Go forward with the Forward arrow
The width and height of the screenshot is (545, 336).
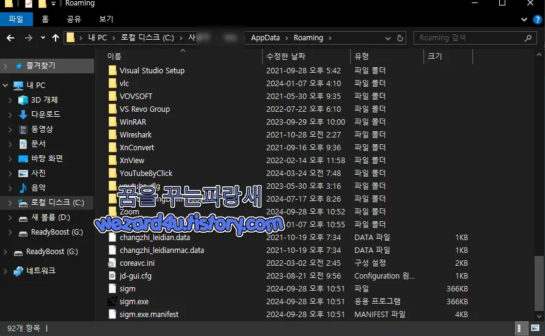(x=29, y=38)
